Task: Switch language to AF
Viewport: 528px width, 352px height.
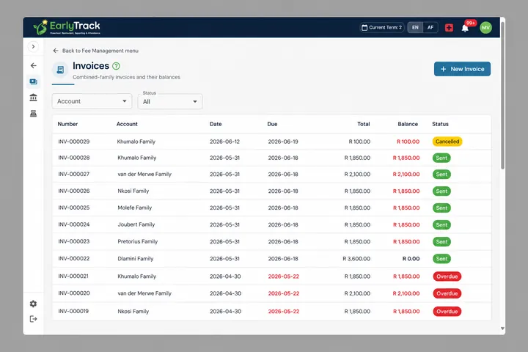Action: [430, 28]
